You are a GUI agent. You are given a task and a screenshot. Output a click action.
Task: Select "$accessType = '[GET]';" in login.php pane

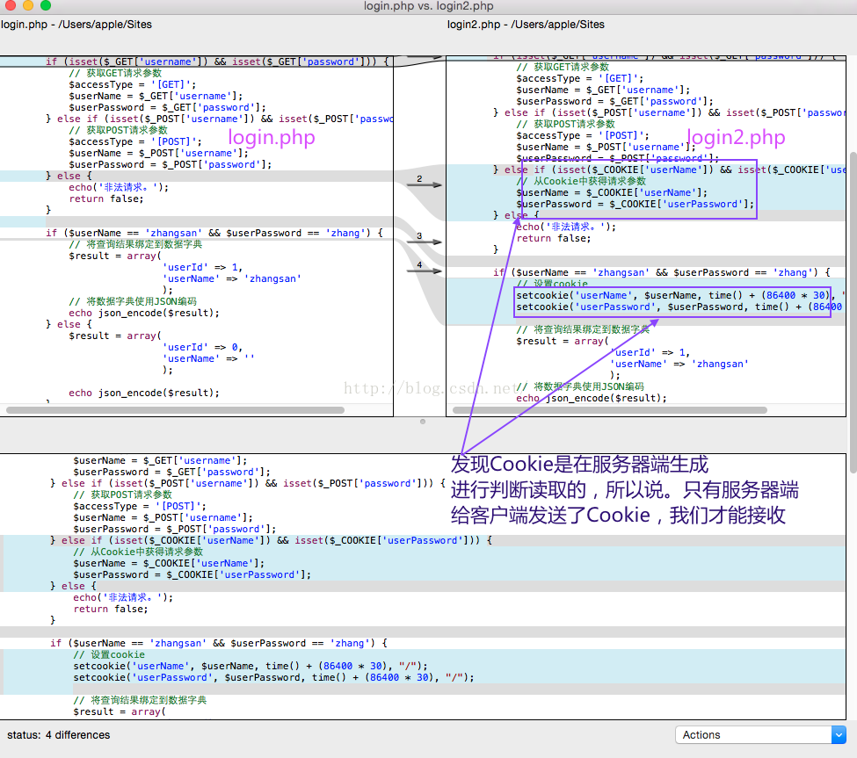pos(132,84)
